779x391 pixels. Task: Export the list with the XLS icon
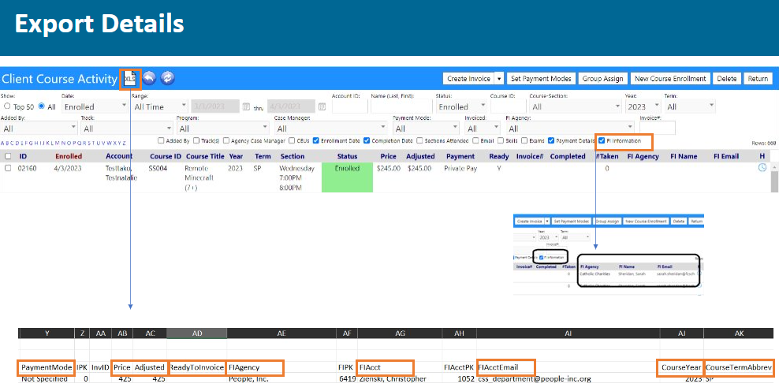(130, 79)
